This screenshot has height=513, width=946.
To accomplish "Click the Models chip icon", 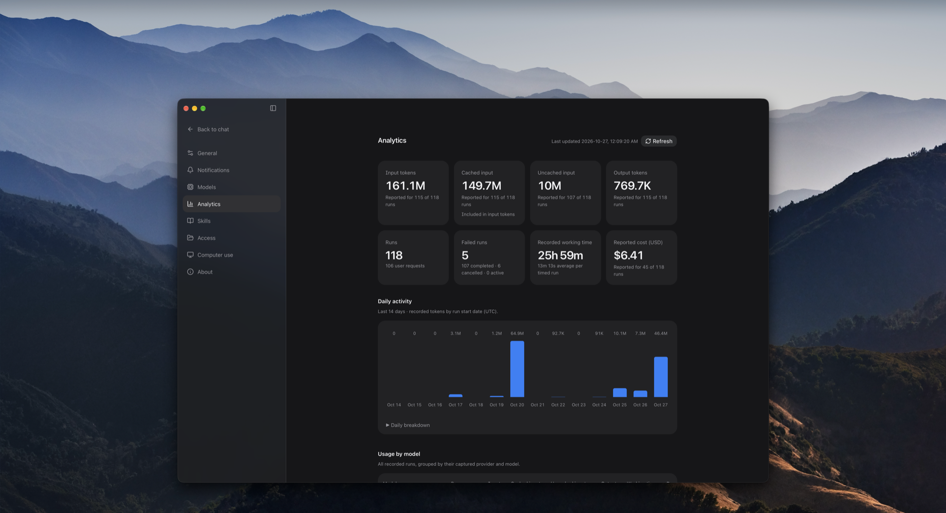I will pyautogui.click(x=190, y=187).
